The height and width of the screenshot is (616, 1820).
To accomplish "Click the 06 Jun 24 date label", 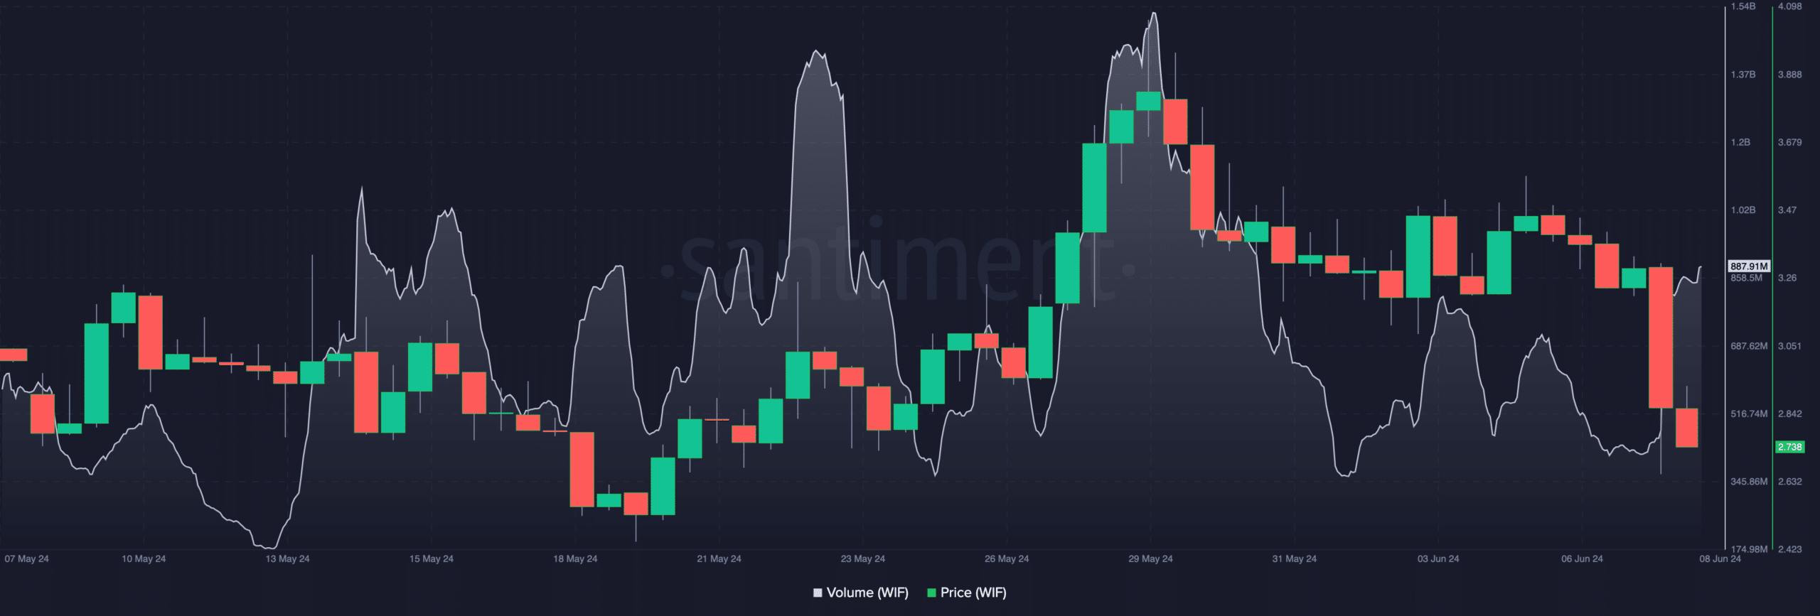I will pos(1582,558).
